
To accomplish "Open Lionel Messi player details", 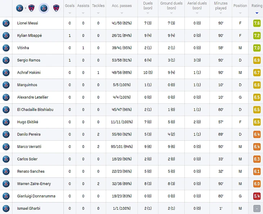I will (27, 23).
